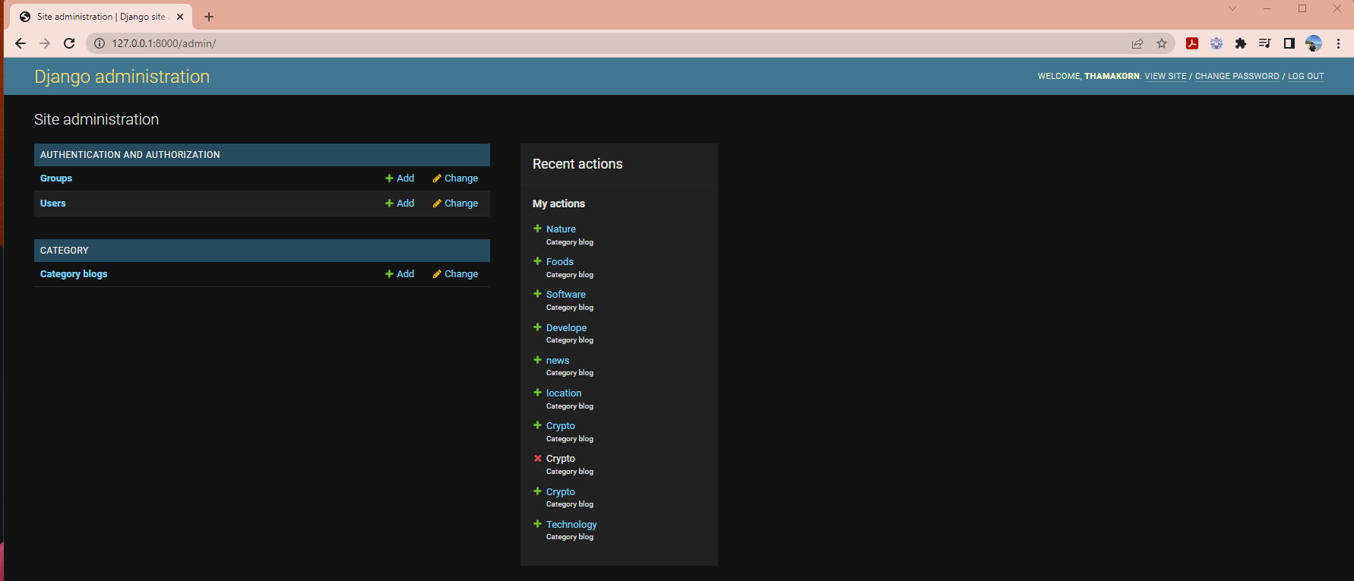The width and height of the screenshot is (1354, 581).
Task: Share this page using the share icon
Action: [1137, 43]
